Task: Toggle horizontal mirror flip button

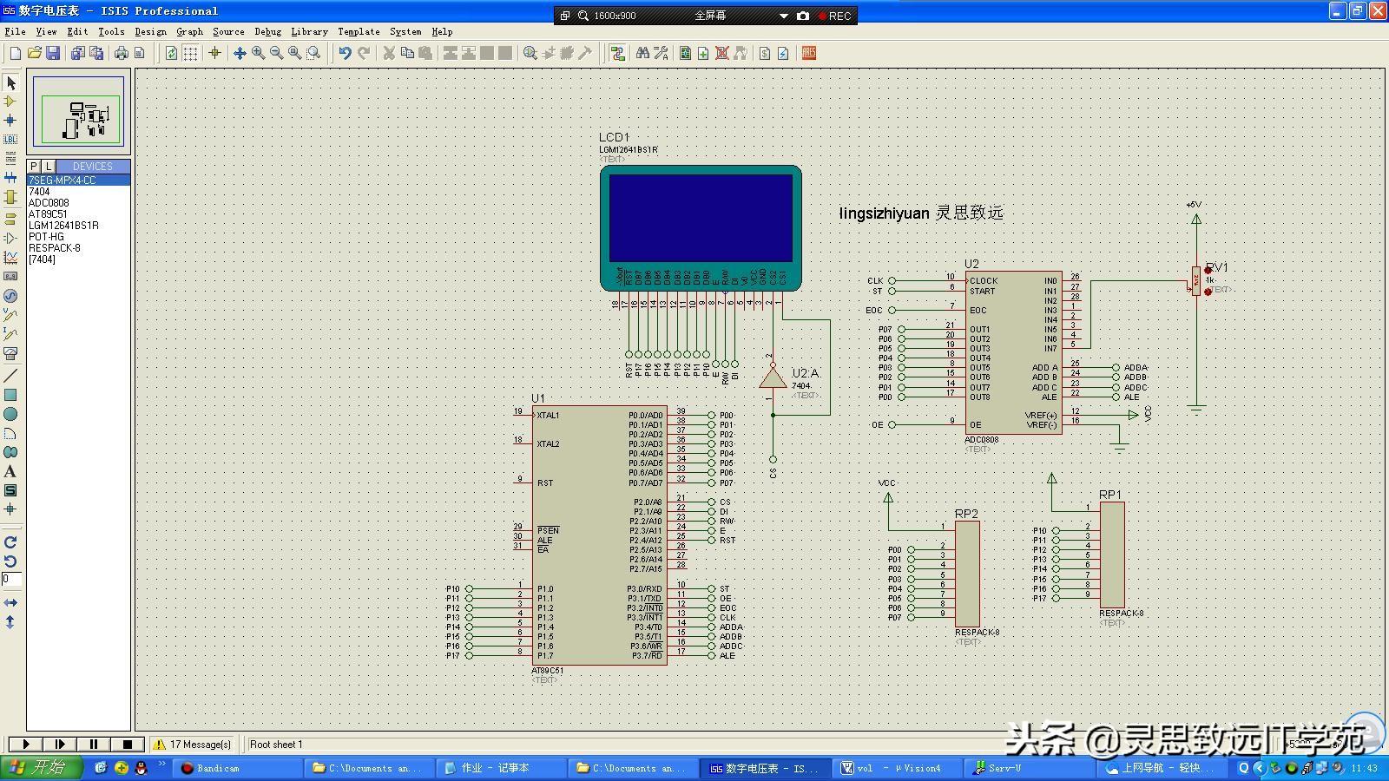Action: click(x=10, y=602)
